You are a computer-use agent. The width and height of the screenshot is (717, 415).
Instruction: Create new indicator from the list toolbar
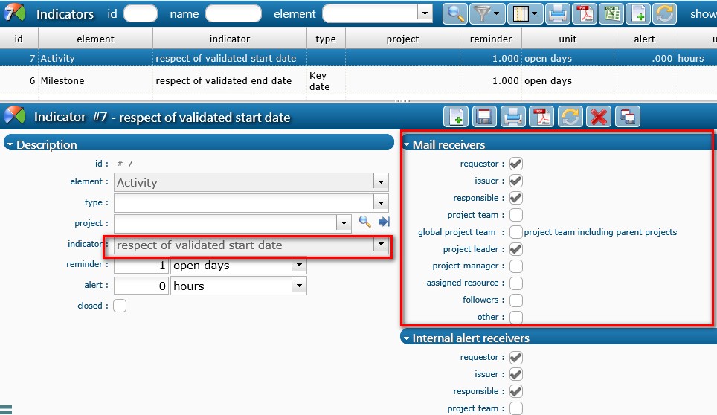tap(638, 13)
